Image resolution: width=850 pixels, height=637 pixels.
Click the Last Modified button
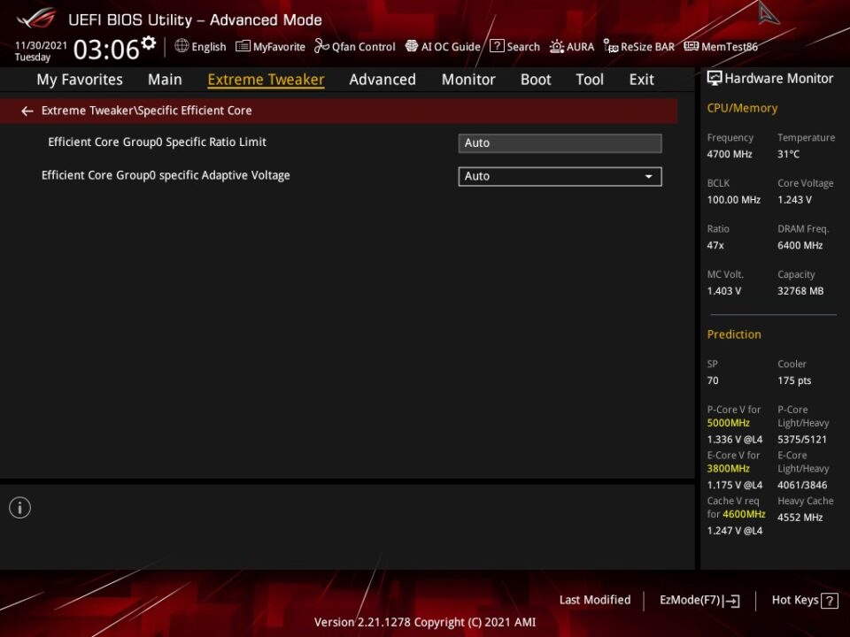click(x=595, y=600)
